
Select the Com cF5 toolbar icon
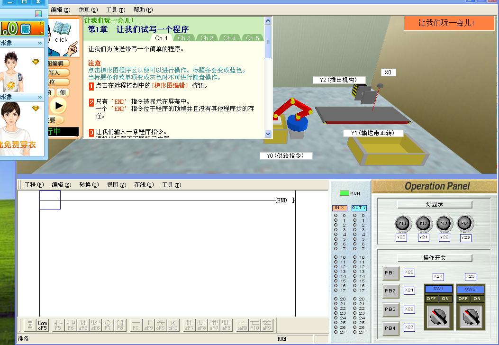pyautogui.click(x=43, y=325)
